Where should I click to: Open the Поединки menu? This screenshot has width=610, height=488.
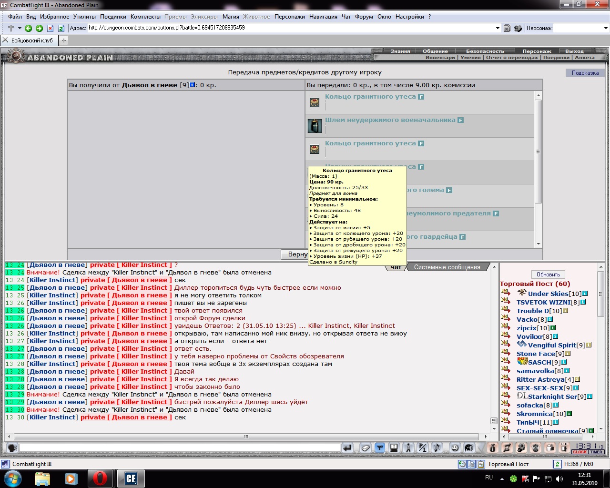(x=113, y=17)
